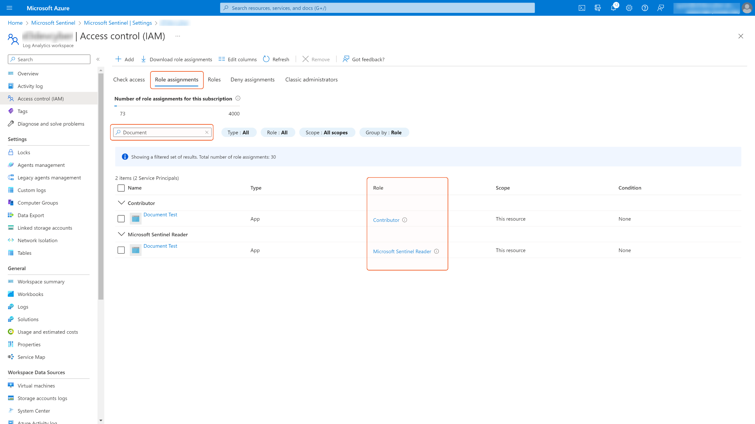Switch to the Deny assignments tab
The image size is (755, 424).
click(x=253, y=79)
